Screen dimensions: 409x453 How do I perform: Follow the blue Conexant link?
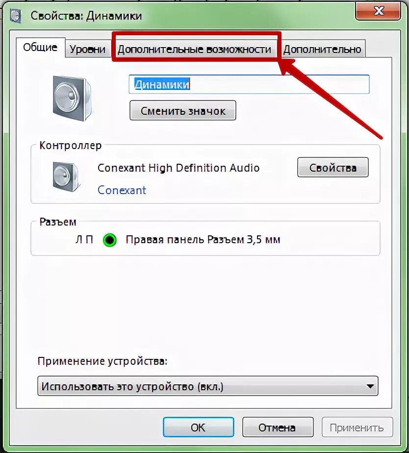pyautogui.click(x=122, y=190)
